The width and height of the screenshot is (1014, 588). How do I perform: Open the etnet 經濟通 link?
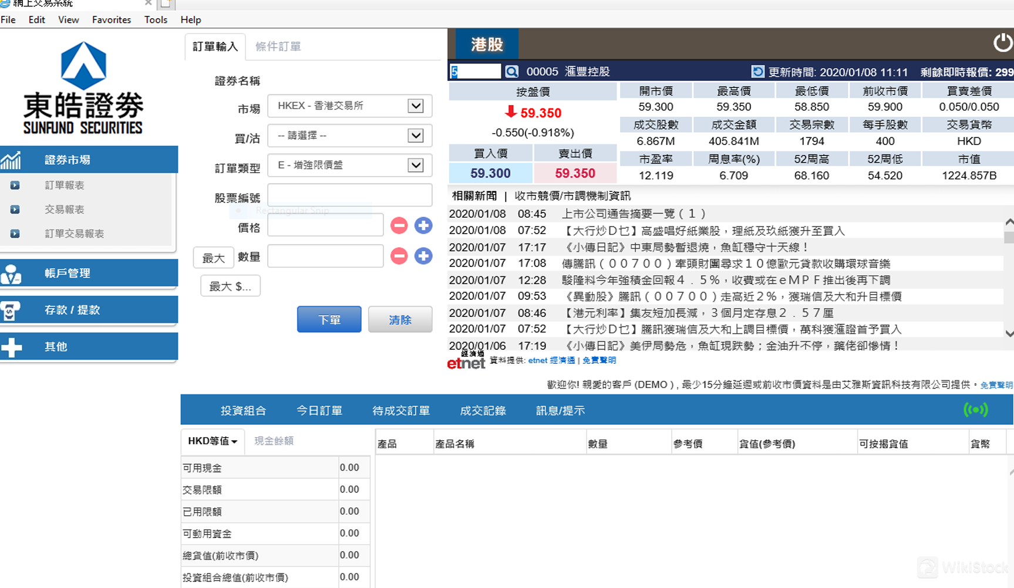[552, 360]
